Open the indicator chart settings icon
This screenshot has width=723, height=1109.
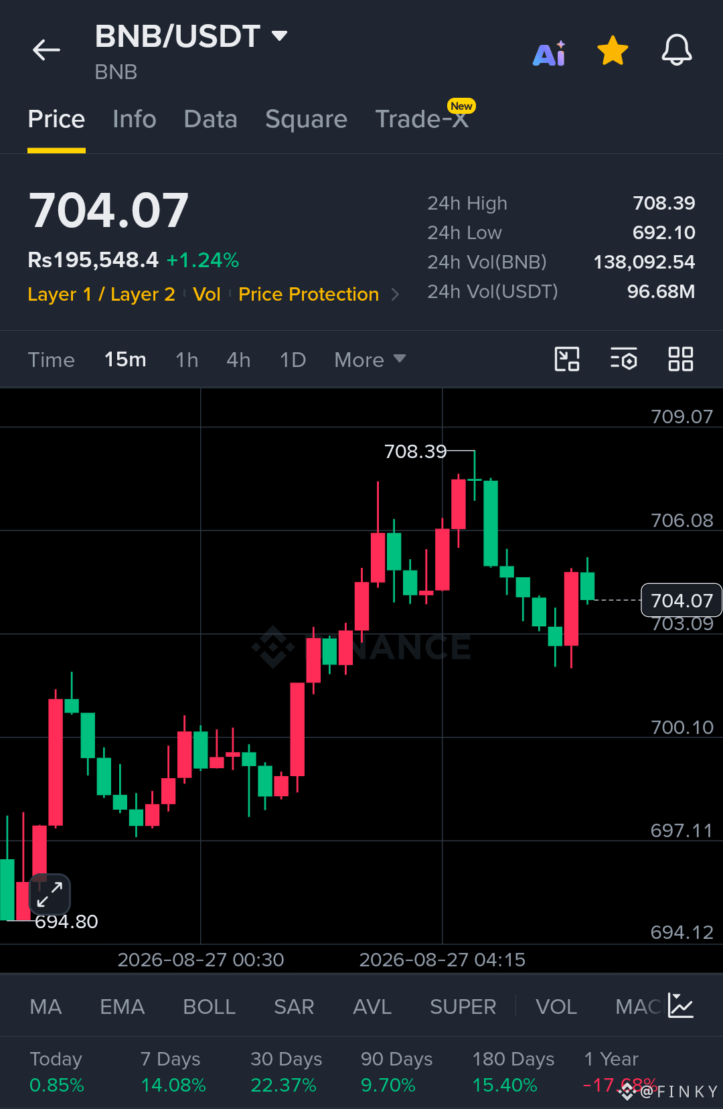[x=681, y=1006]
